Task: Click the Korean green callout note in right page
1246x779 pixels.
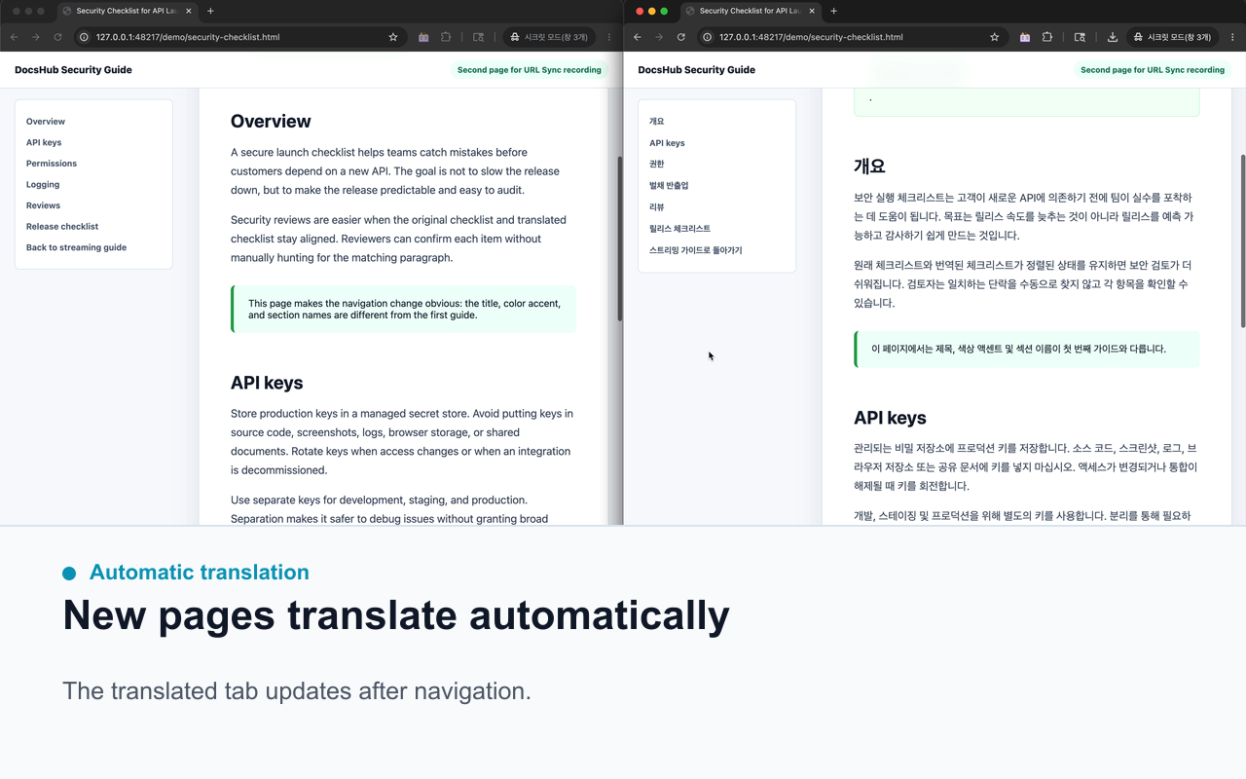Action: [x=1026, y=349]
